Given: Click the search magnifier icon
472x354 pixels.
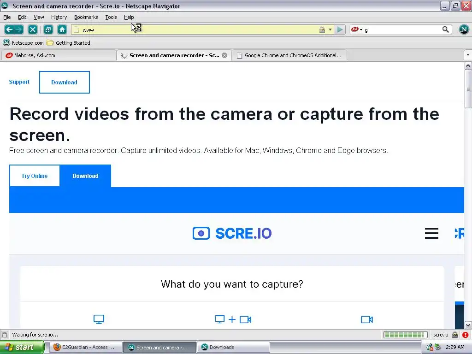Looking at the screenshot, I should (446, 29).
